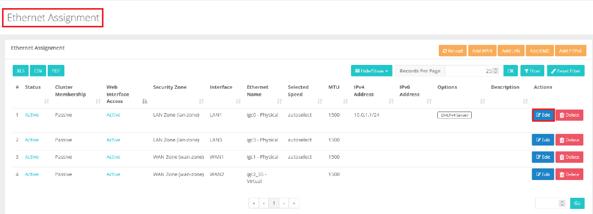Confirm records per page with OK
Image resolution: width=593 pixels, height=214 pixels.
click(x=511, y=71)
